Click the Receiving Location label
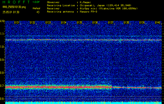Image resolution: width=164 pixels, height=104 pixels. (x=61, y=5)
